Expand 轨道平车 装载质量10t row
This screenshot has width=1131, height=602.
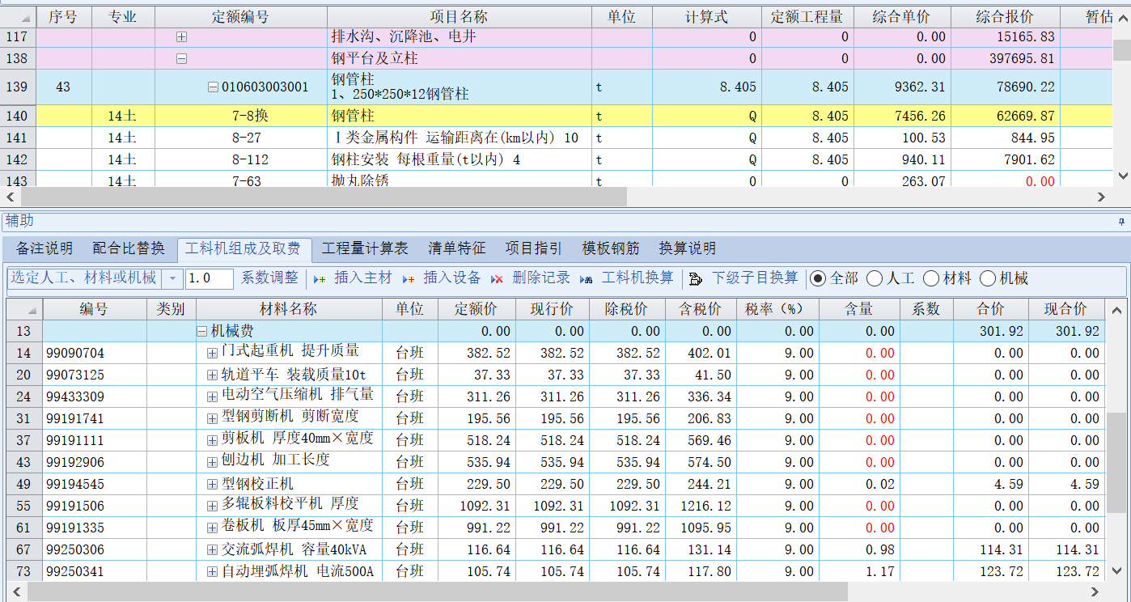tap(213, 375)
